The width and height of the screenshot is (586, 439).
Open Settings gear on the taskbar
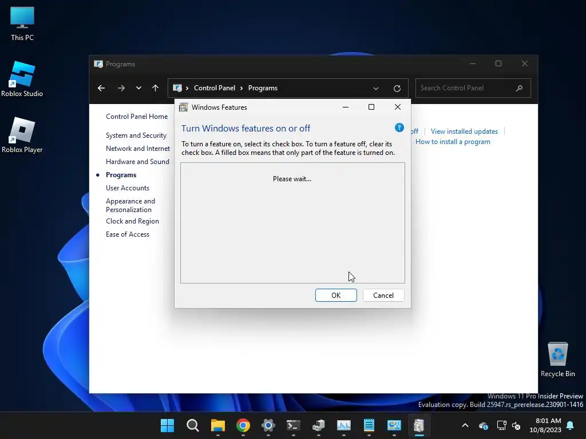[268, 425]
